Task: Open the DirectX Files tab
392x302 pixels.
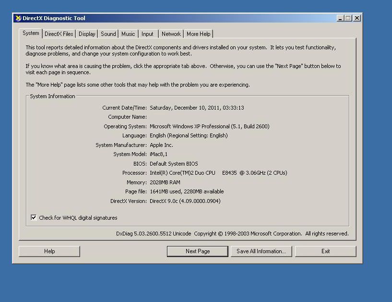Action: pyautogui.click(x=59, y=34)
